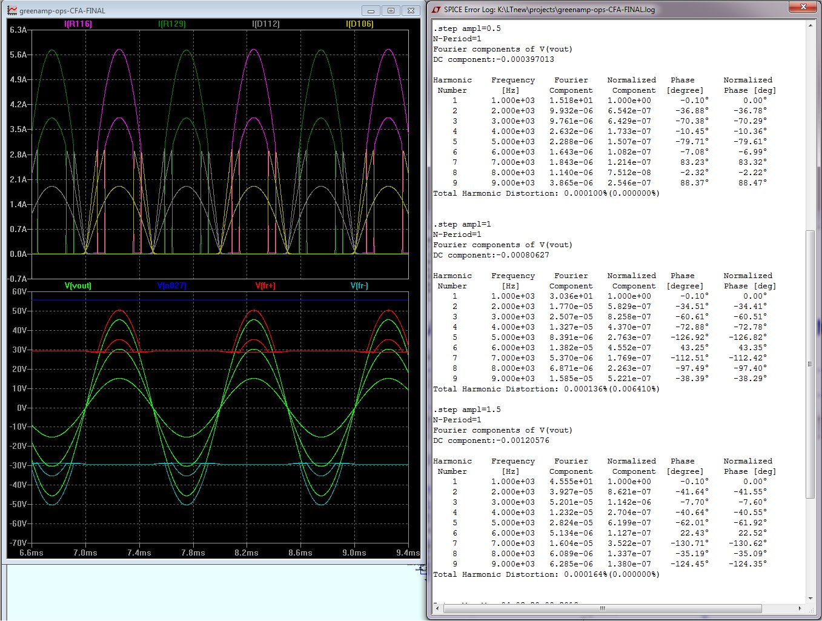Click the 6.3A label on current axis
The image size is (822, 621).
[x=18, y=30]
